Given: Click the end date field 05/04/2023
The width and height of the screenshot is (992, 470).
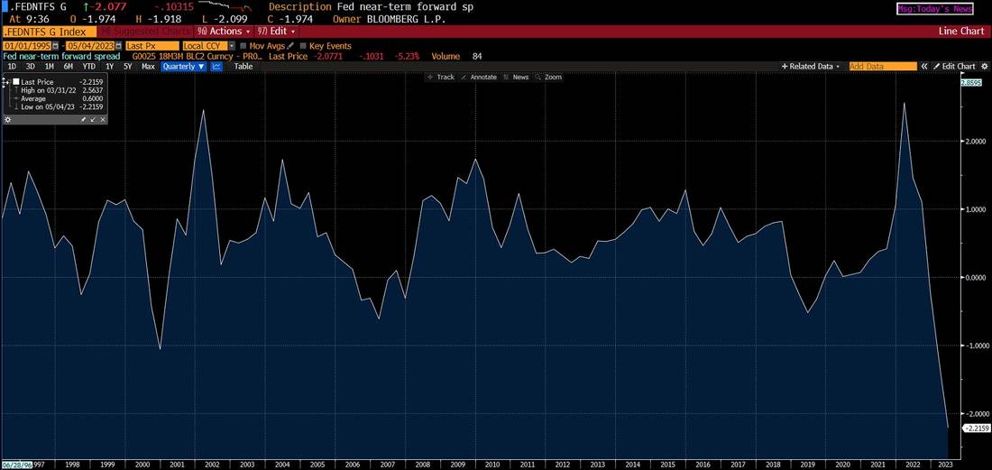Looking at the screenshot, I should pyautogui.click(x=89, y=46).
